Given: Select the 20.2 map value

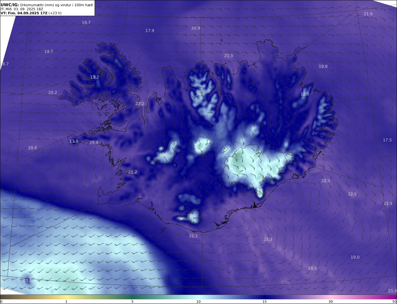Looking at the screenshot, I should (53, 92).
